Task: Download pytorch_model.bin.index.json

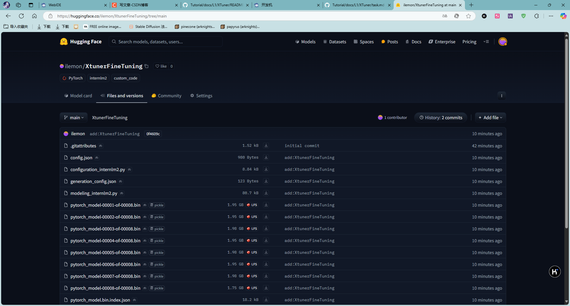Action: click(x=266, y=300)
